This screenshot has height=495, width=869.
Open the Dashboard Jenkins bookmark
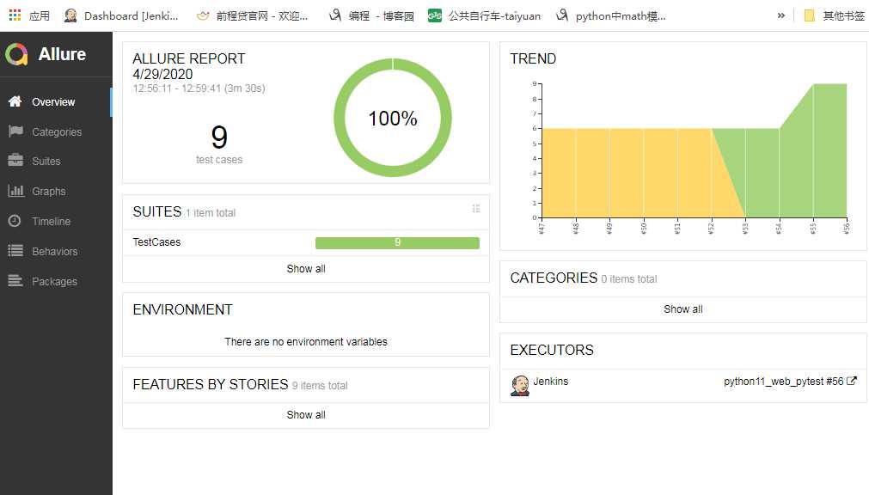[x=121, y=15]
